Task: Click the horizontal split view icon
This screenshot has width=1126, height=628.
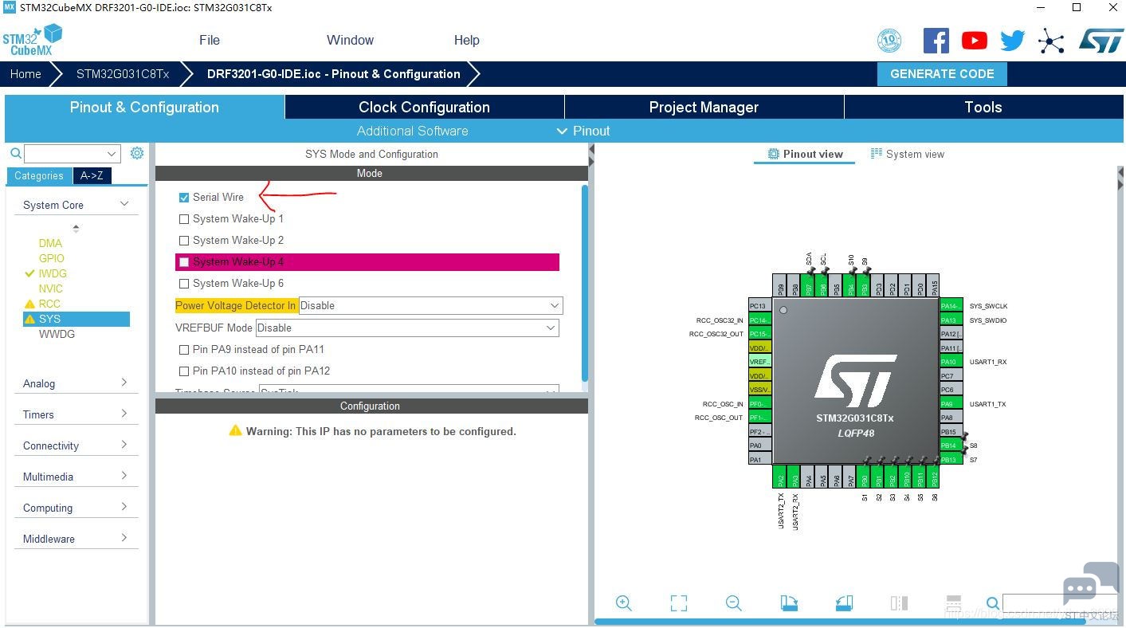Action: click(952, 603)
